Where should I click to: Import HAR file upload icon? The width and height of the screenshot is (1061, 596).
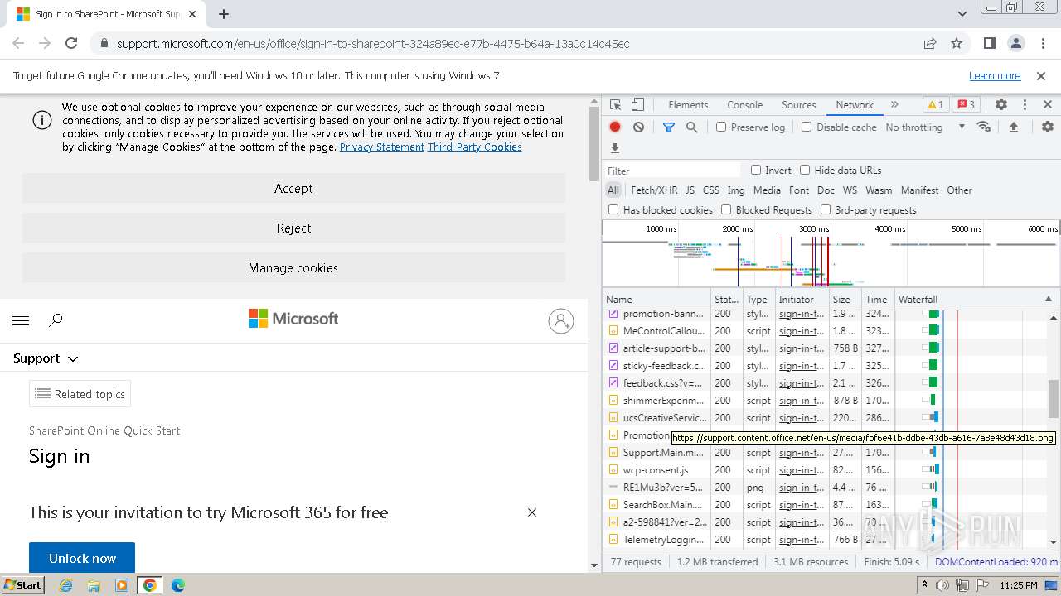[x=1013, y=127]
